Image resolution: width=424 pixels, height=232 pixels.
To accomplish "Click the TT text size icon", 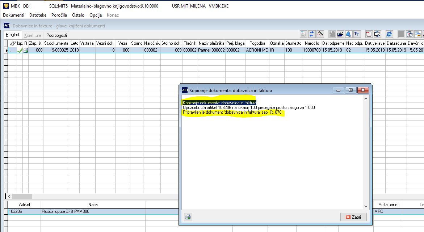I will (x=357, y=34).
